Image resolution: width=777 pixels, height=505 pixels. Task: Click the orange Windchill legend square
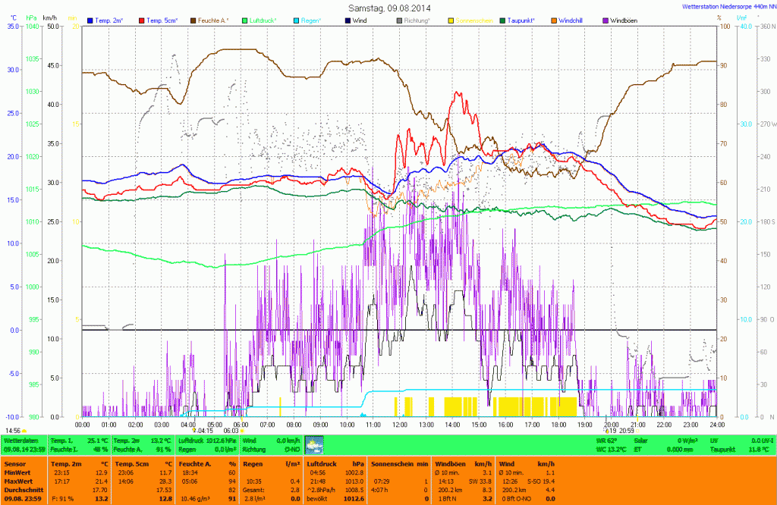click(x=554, y=20)
